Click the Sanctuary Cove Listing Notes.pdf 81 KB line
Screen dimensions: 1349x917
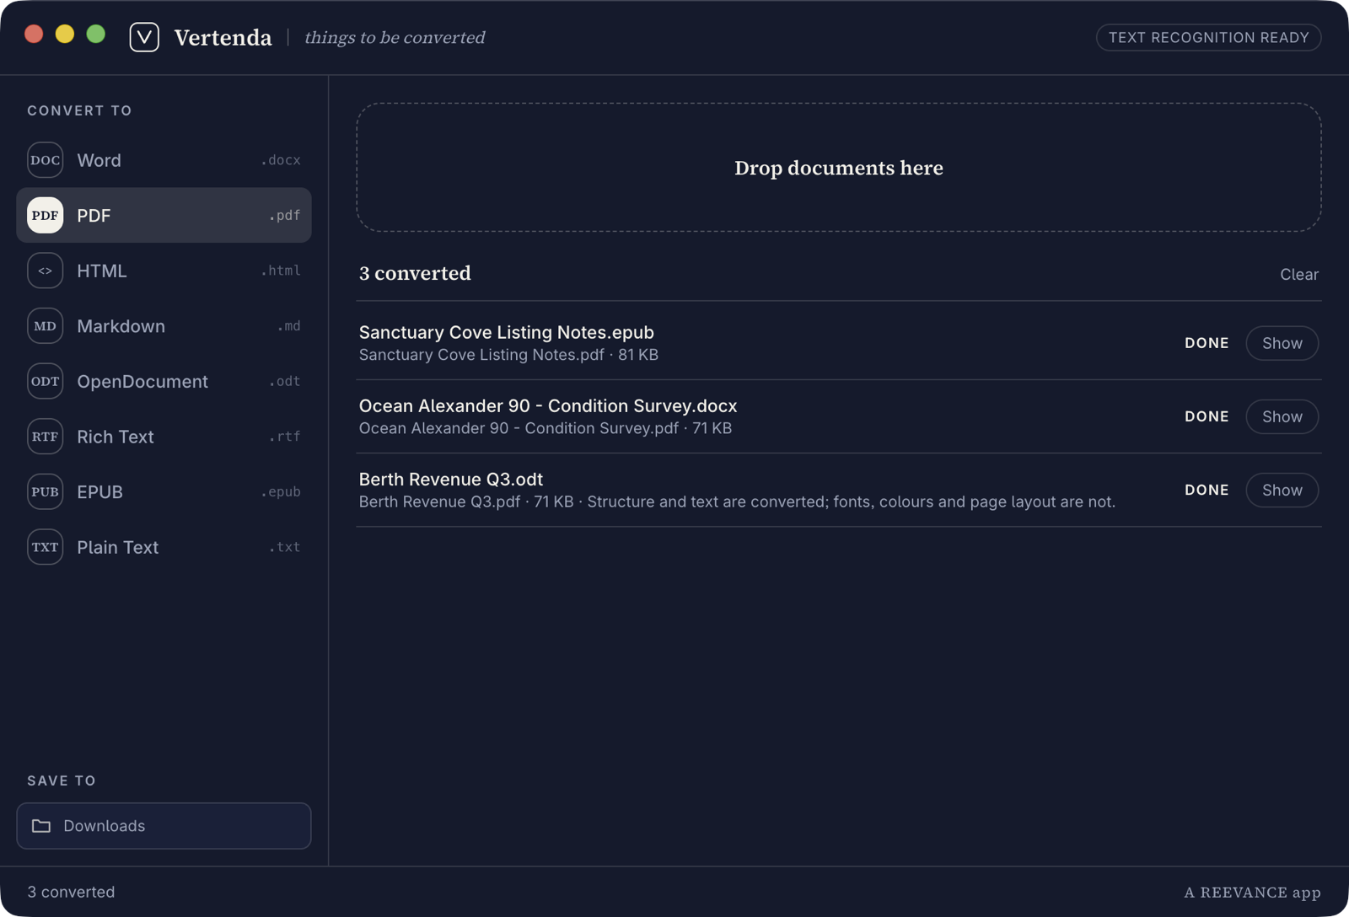pos(508,355)
